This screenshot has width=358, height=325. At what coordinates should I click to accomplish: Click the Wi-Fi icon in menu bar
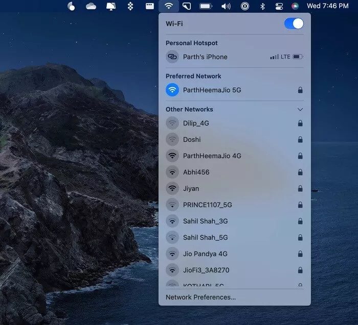pos(168,6)
